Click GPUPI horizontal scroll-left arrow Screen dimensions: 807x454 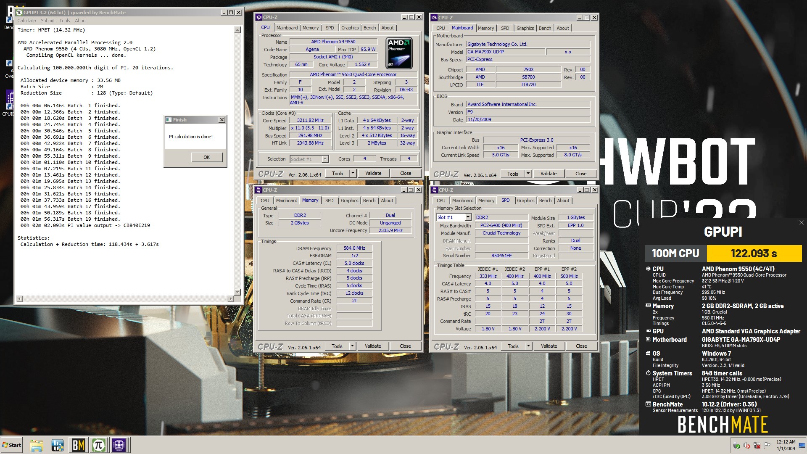(19, 299)
